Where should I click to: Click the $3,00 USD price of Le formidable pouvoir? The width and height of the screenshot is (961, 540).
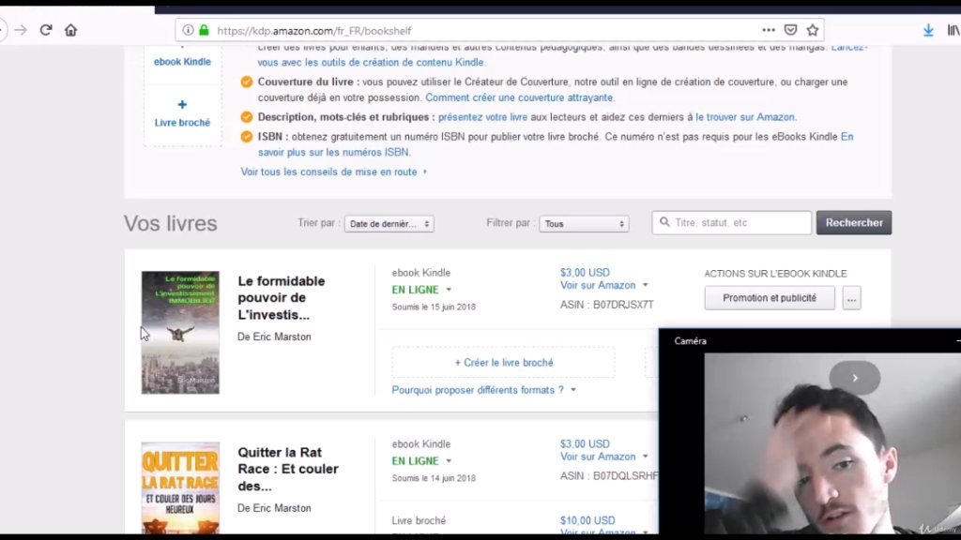coord(585,273)
